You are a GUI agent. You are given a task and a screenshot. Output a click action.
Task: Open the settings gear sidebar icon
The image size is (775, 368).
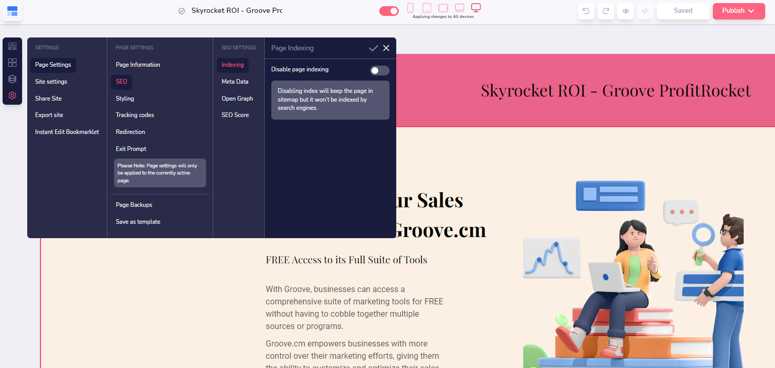point(12,95)
